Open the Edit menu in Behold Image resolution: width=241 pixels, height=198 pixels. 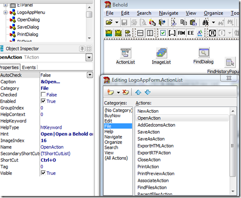[125, 13]
